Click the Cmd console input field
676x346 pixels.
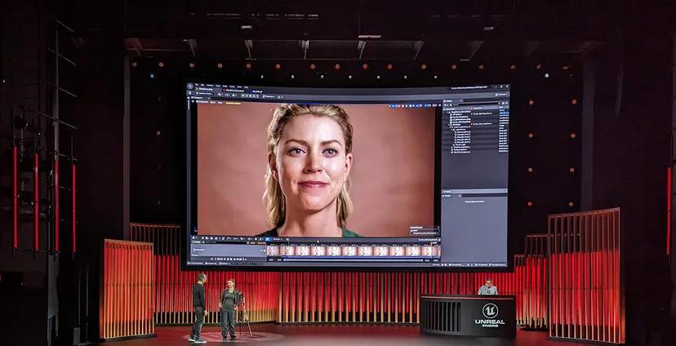click(x=247, y=264)
